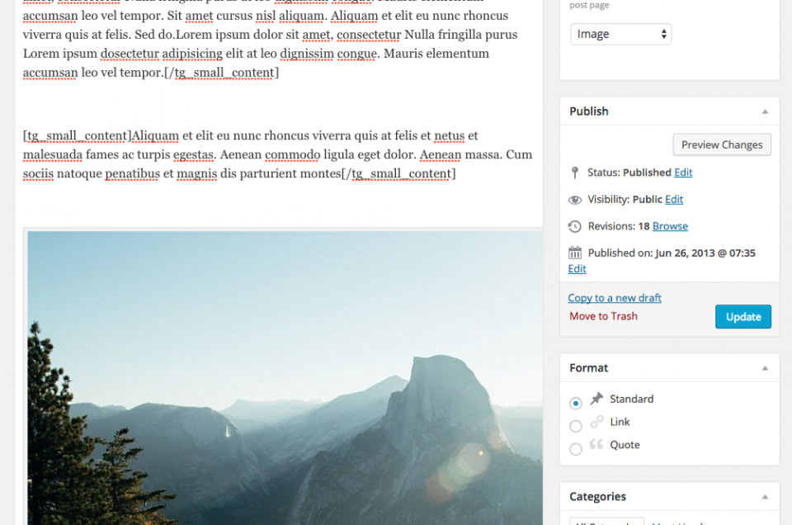Screen dimensions: 792x525
Task: Collapse the Publish panel
Action: [765, 111]
